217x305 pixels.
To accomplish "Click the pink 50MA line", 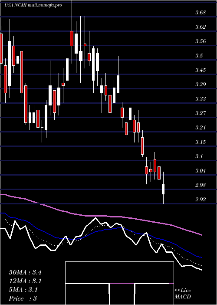I will click(101, 216).
